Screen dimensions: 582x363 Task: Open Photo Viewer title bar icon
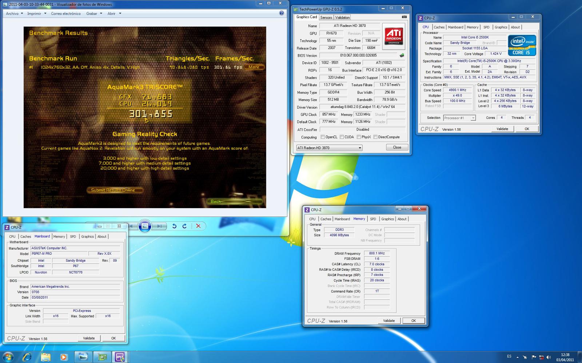(x=5, y=4)
